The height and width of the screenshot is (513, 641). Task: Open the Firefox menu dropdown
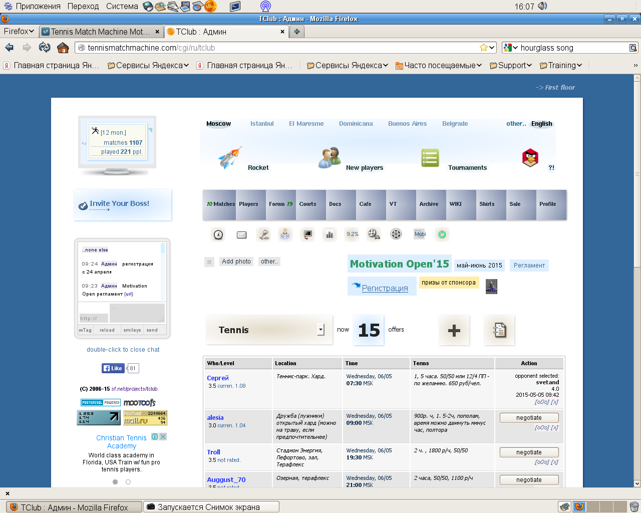point(19,32)
